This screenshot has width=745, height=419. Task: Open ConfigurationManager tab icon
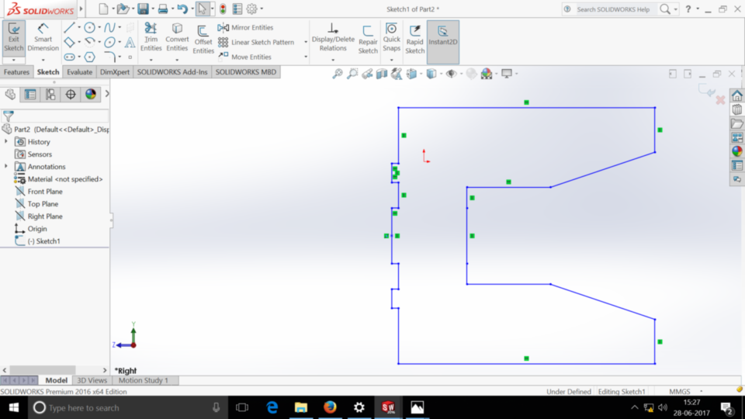50,95
